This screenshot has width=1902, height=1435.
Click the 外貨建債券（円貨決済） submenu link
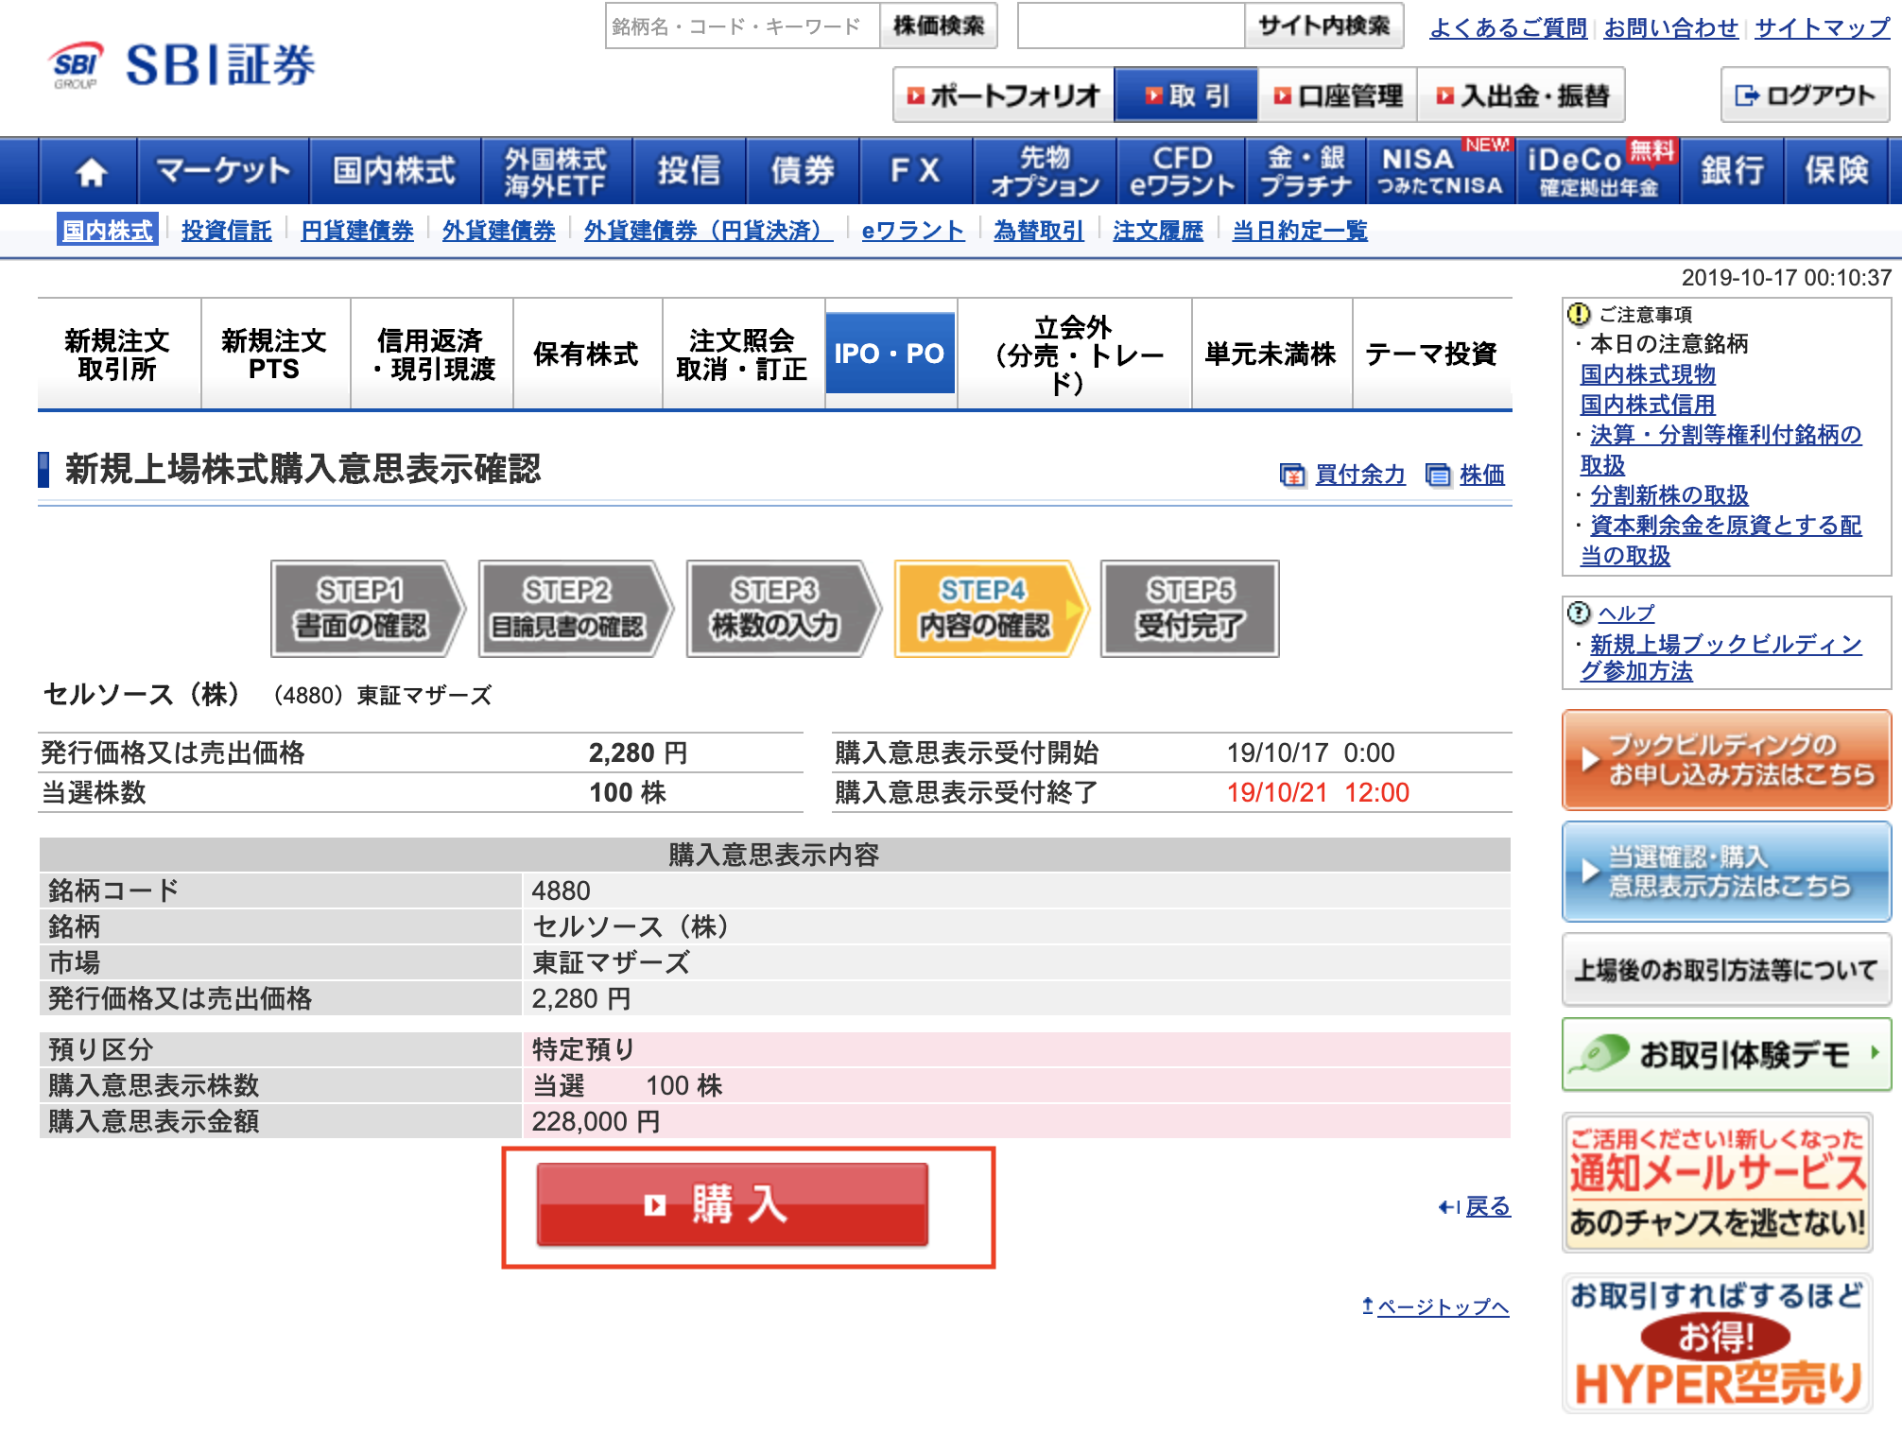pos(708,231)
